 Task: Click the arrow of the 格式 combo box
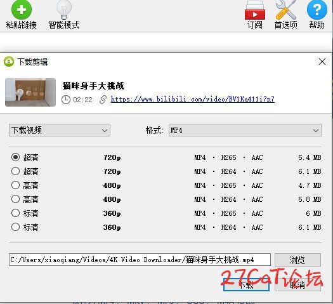point(316,131)
